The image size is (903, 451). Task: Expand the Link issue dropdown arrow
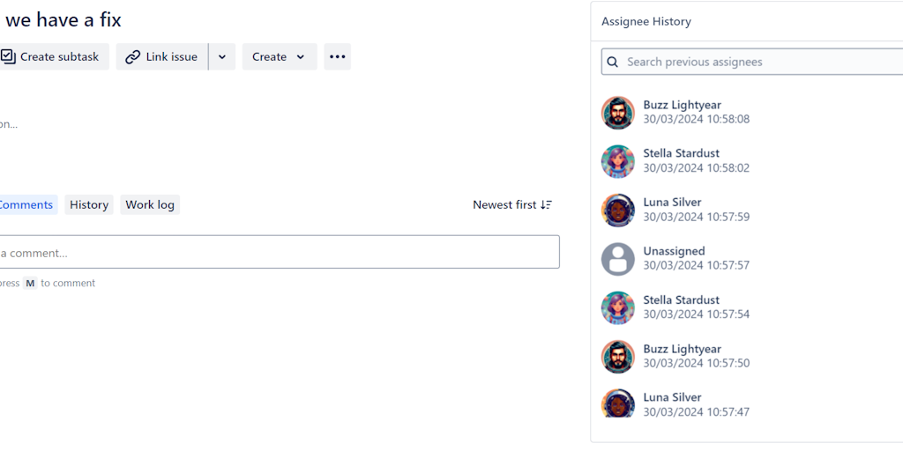coord(222,56)
